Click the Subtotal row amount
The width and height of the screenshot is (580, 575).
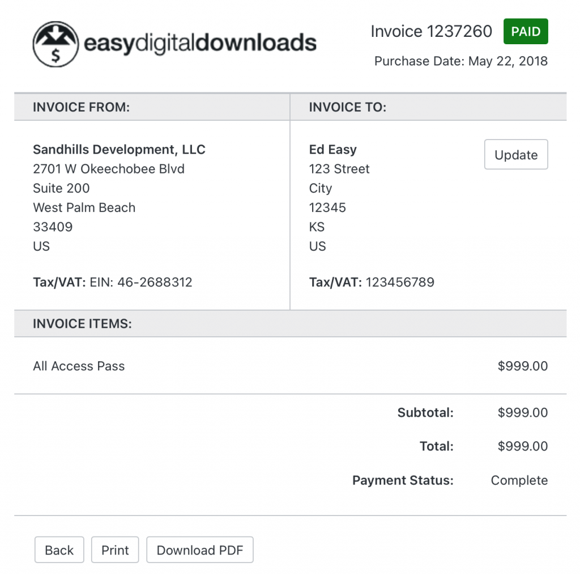point(522,413)
